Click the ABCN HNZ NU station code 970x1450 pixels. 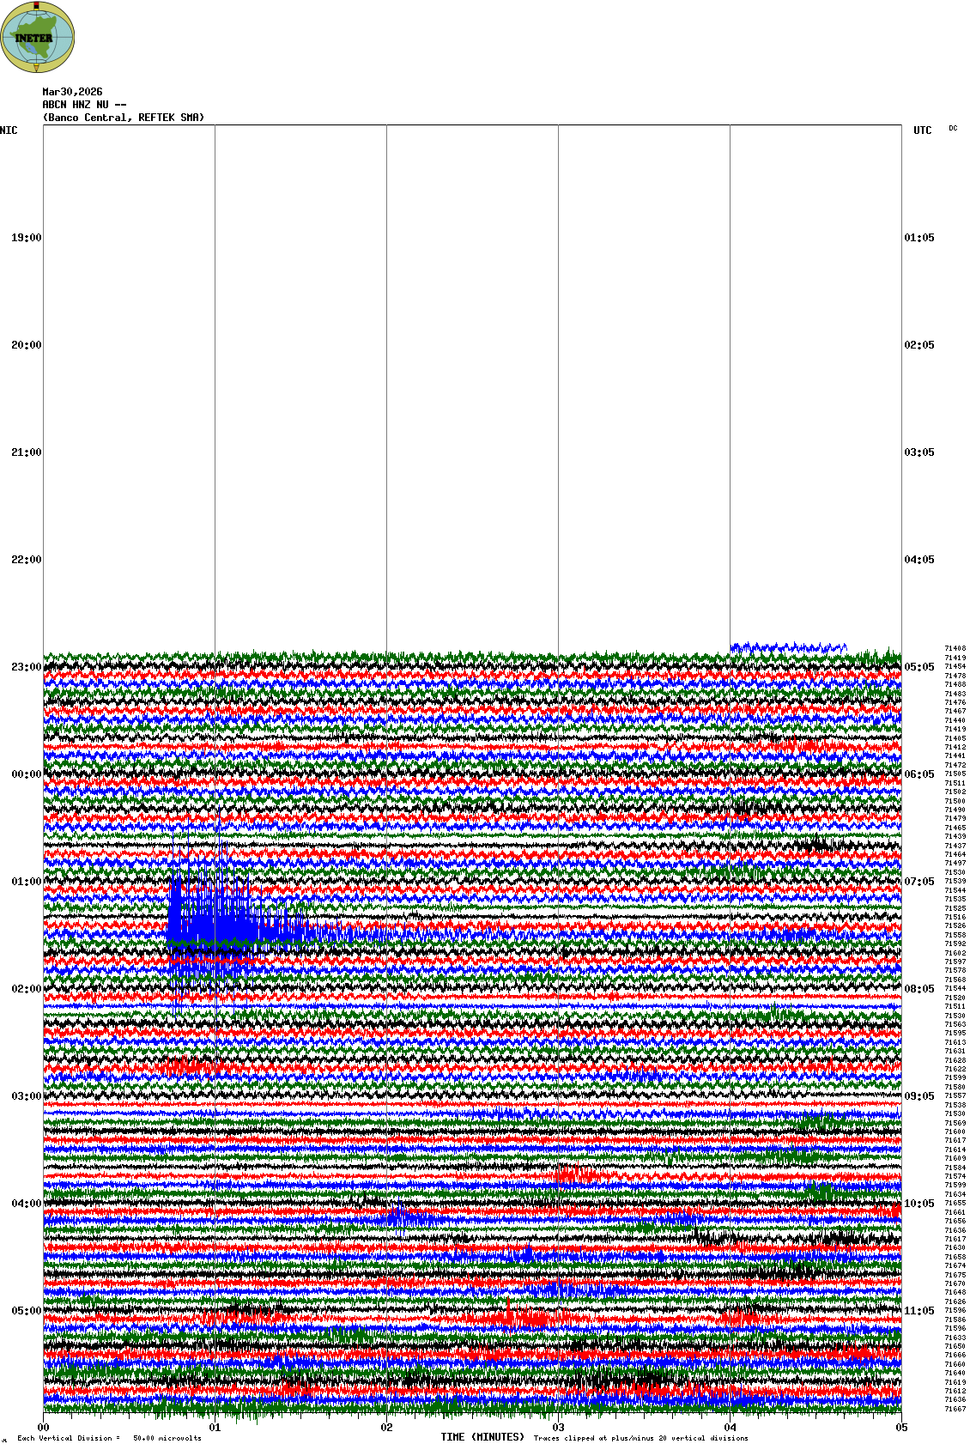coord(84,105)
